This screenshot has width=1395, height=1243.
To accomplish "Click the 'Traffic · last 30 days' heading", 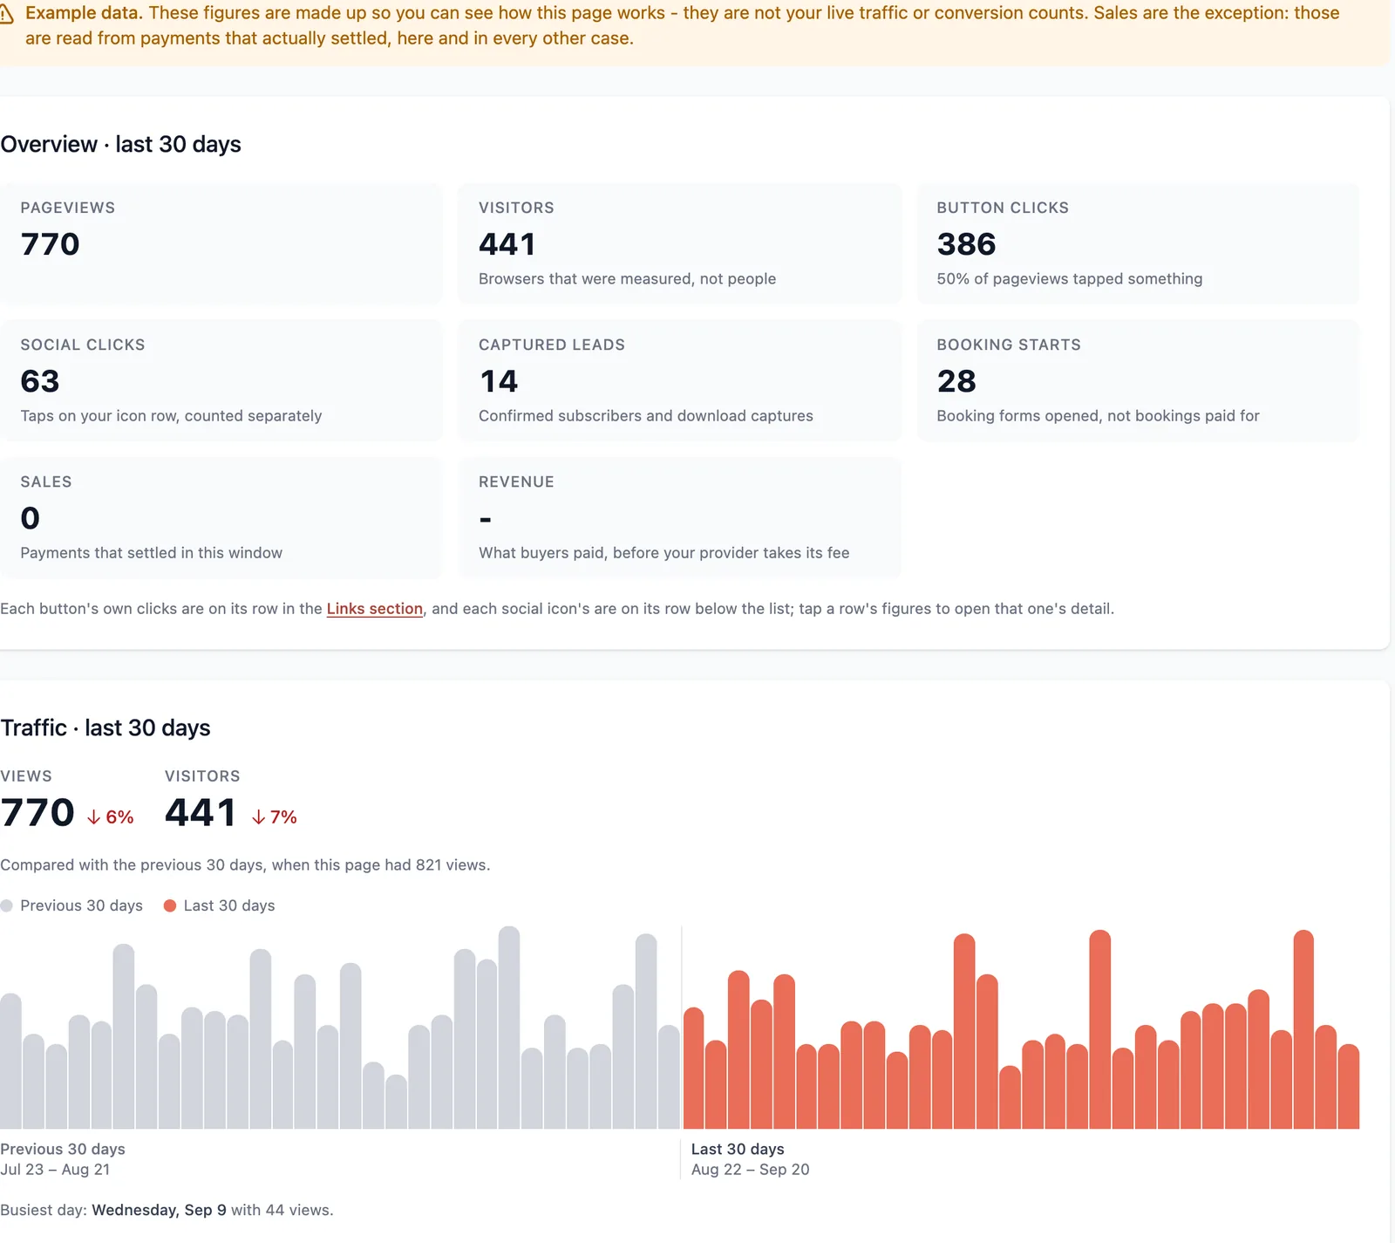I will 105,728.
